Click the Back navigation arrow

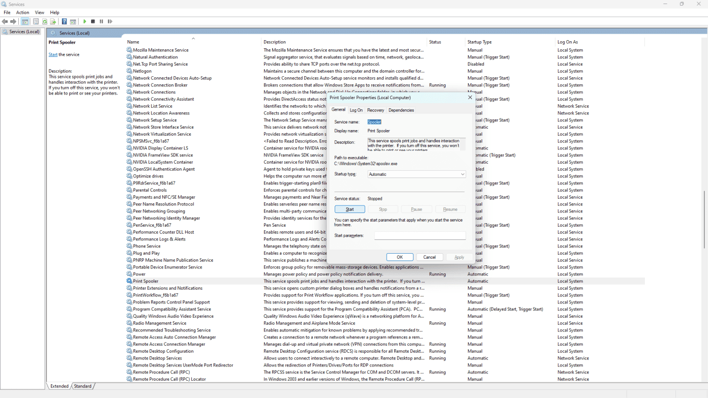[5, 21]
